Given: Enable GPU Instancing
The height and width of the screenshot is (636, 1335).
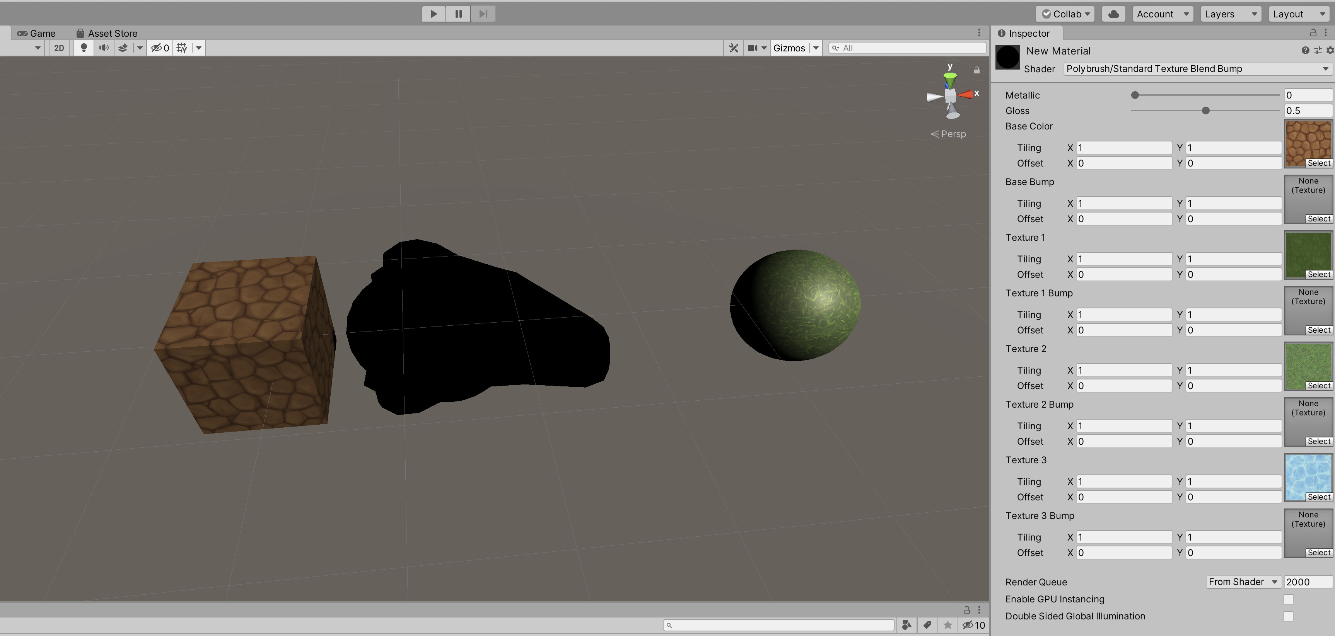Looking at the screenshot, I should [x=1288, y=599].
